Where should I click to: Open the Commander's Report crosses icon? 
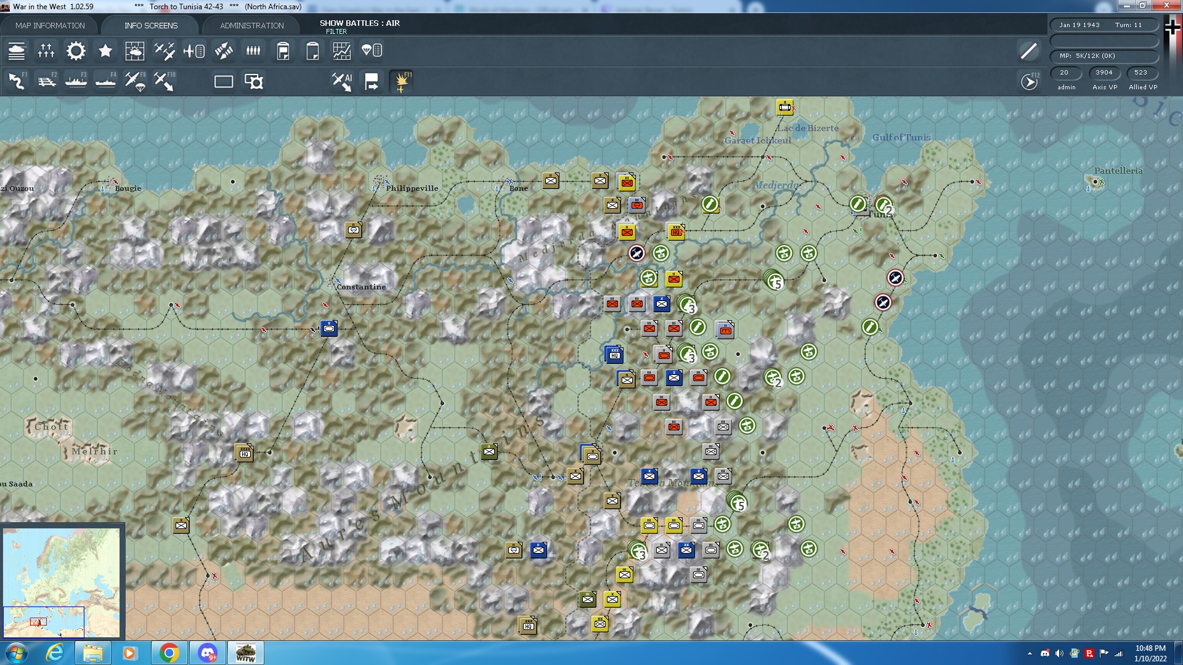coord(46,50)
